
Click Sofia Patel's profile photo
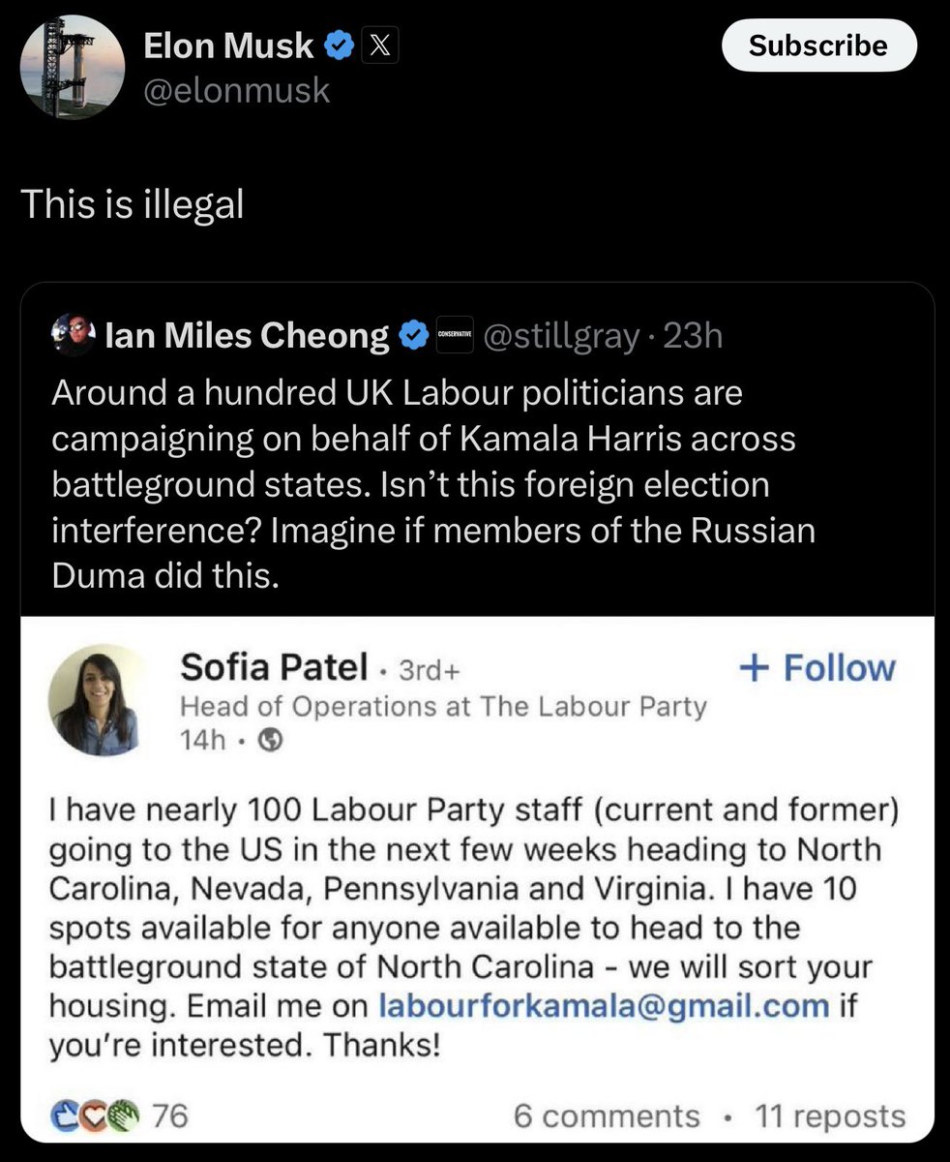(x=96, y=701)
